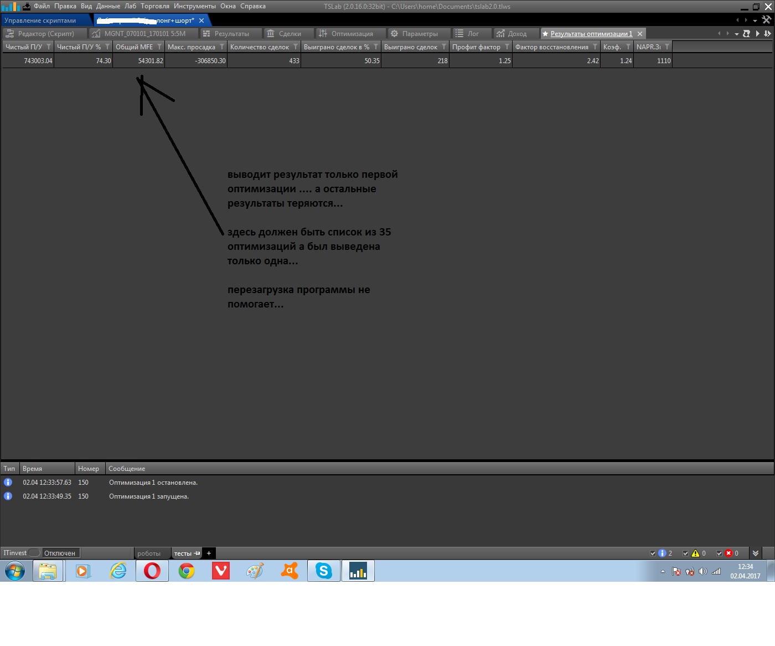
Task: Click the download arrow icon beside the Файл menu
Action: click(x=27, y=7)
